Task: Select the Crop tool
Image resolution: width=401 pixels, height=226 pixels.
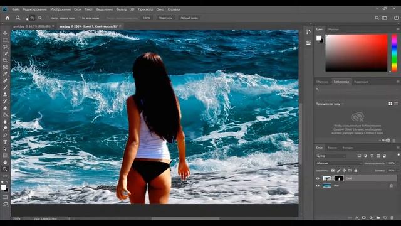Action: pyautogui.click(x=5, y=60)
